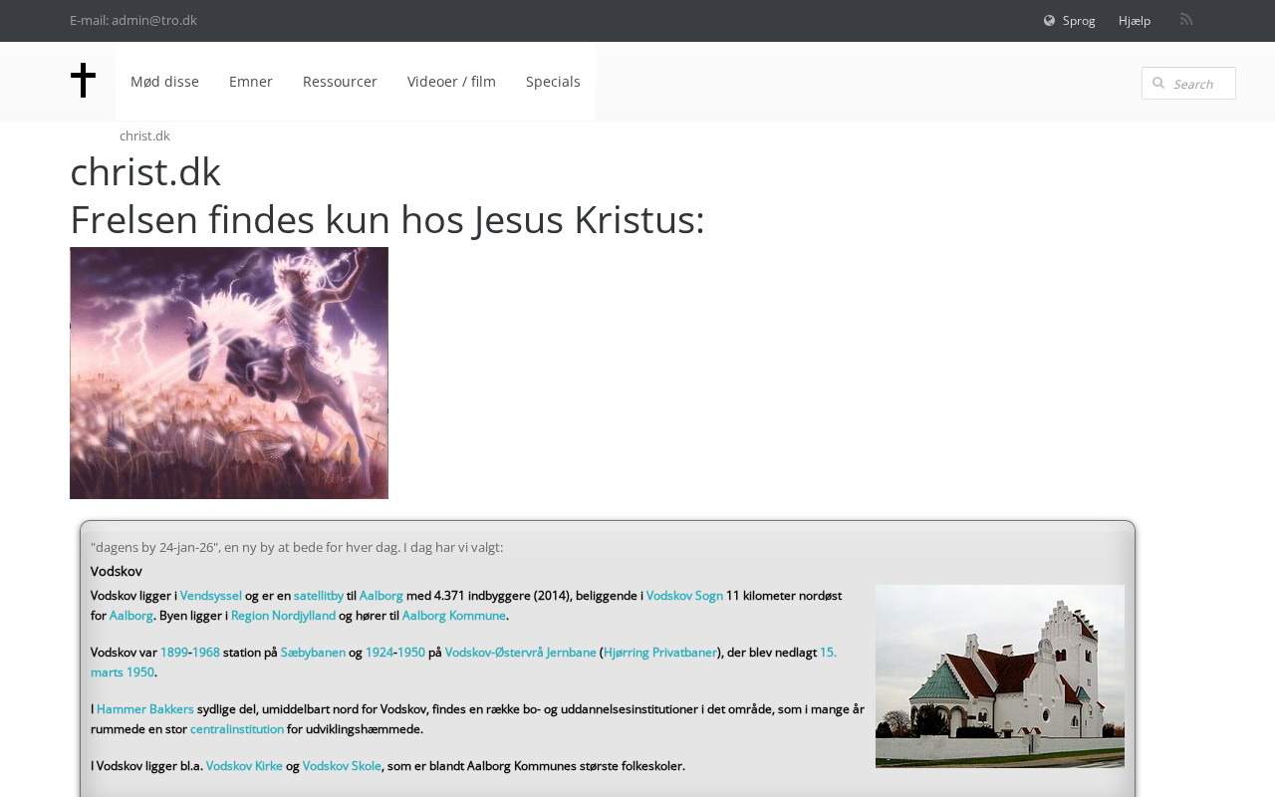Click the Vodskov church photo
Image resolution: width=1275 pixels, height=797 pixels.
(1000, 676)
